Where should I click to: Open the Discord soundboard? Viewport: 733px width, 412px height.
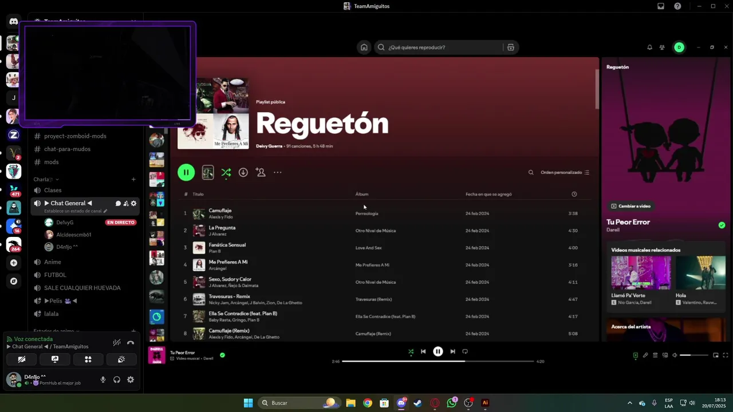tap(121, 359)
